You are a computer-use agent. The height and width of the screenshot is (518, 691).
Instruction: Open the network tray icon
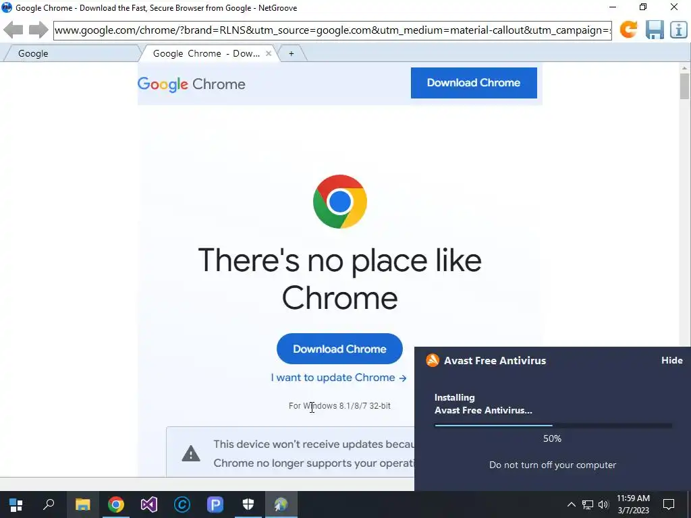[x=588, y=505]
